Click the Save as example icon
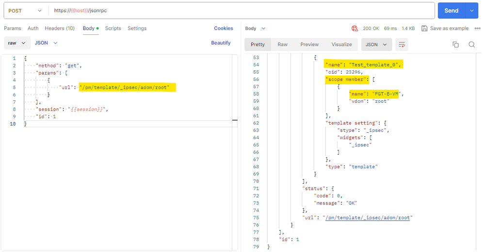Viewport: 484px width, 252px height. pyautogui.click(x=424, y=29)
